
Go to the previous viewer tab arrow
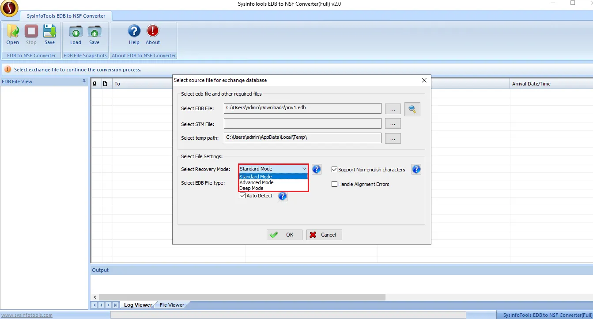[x=102, y=305]
